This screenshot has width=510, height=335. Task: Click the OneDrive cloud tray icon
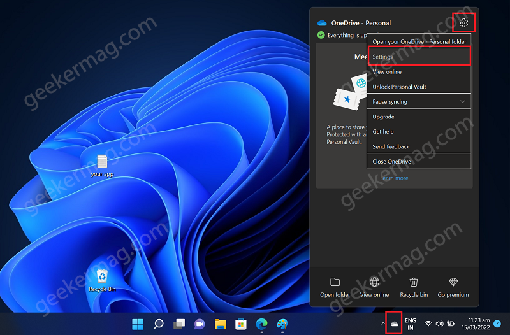(394, 324)
